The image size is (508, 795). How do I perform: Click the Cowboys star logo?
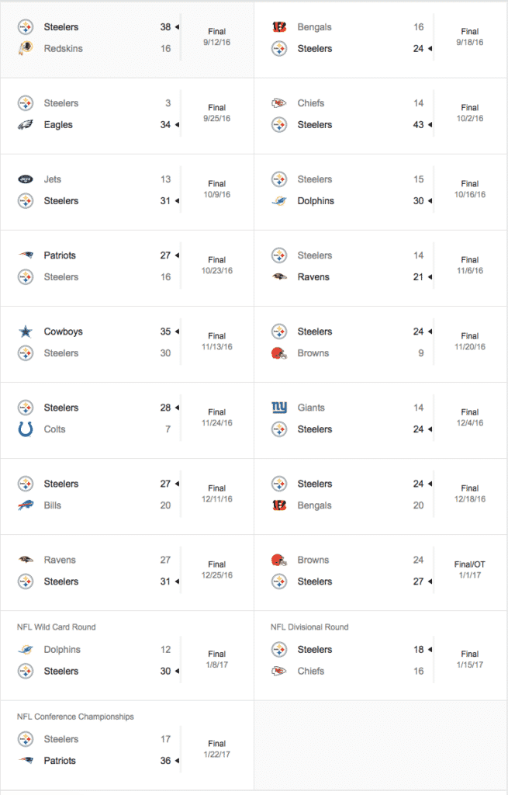coord(26,332)
